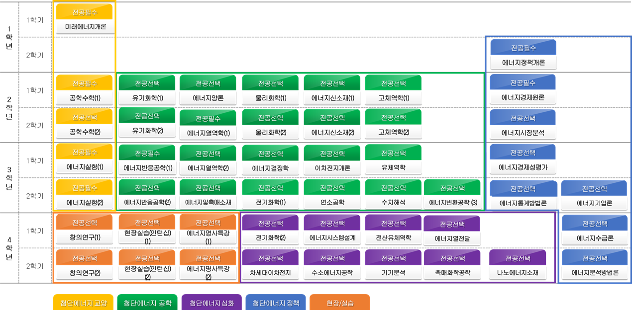The height and width of the screenshot is (310, 632).
Task: Open the 차세대이차전지 course
Action: click(x=270, y=265)
